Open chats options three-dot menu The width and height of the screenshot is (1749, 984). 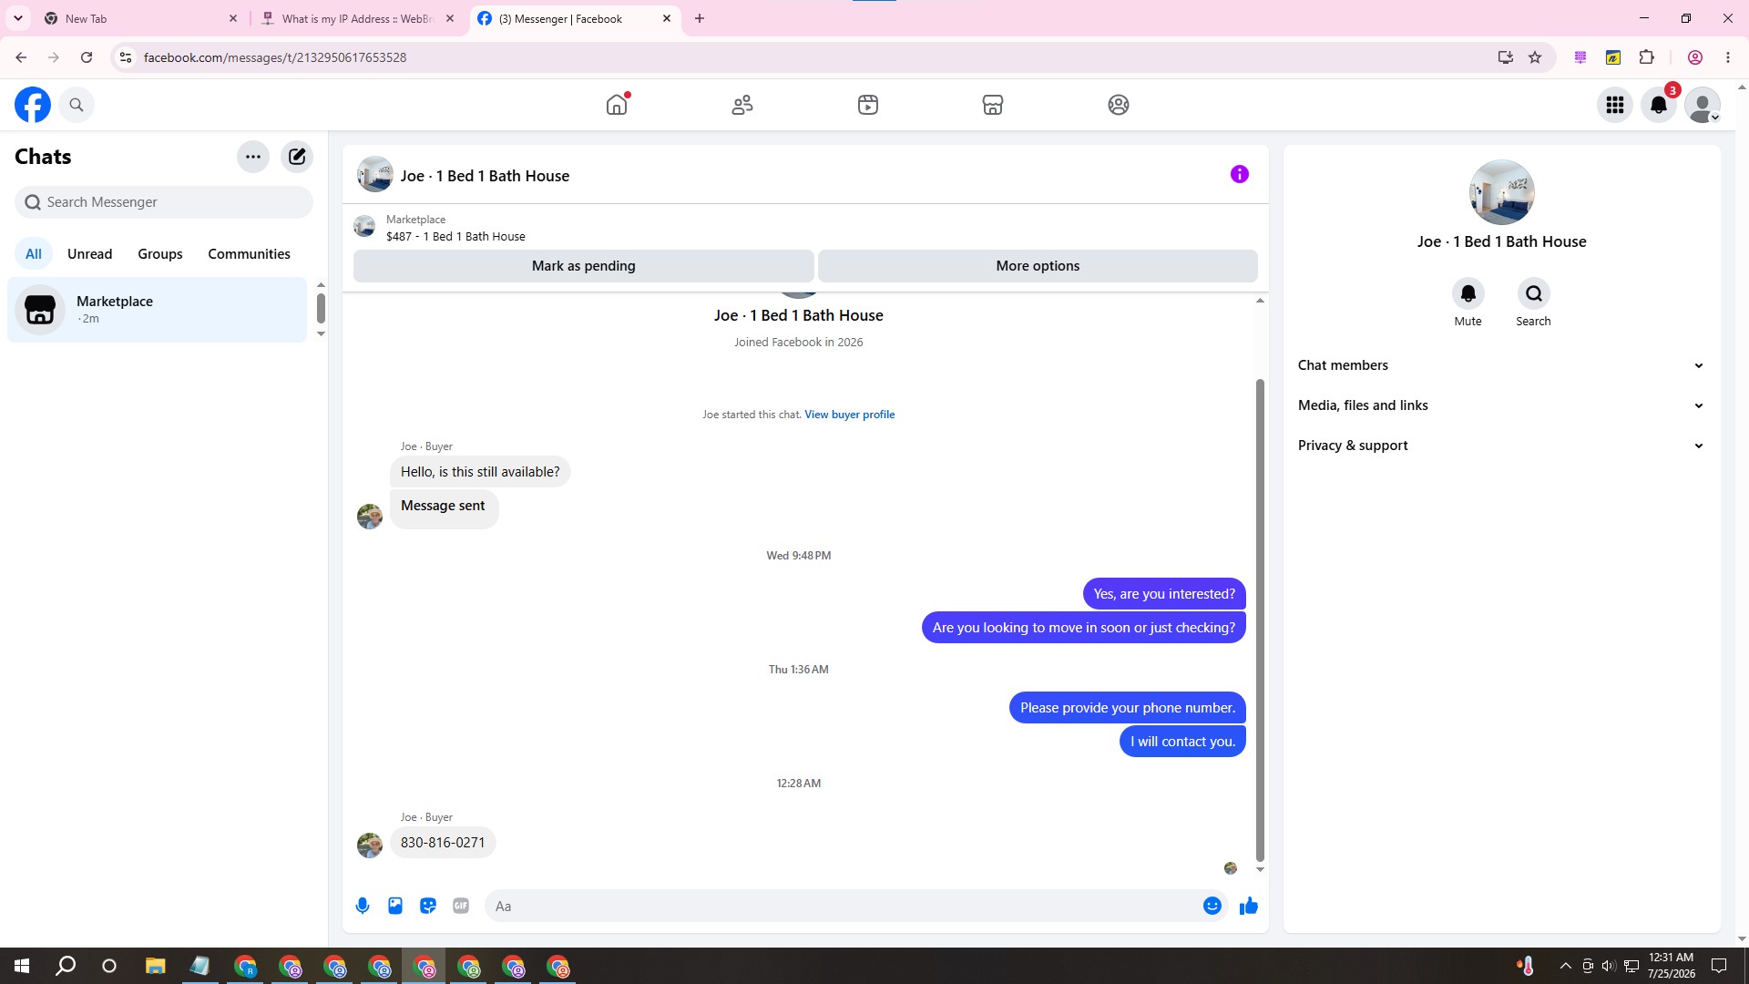tap(253, 157)
